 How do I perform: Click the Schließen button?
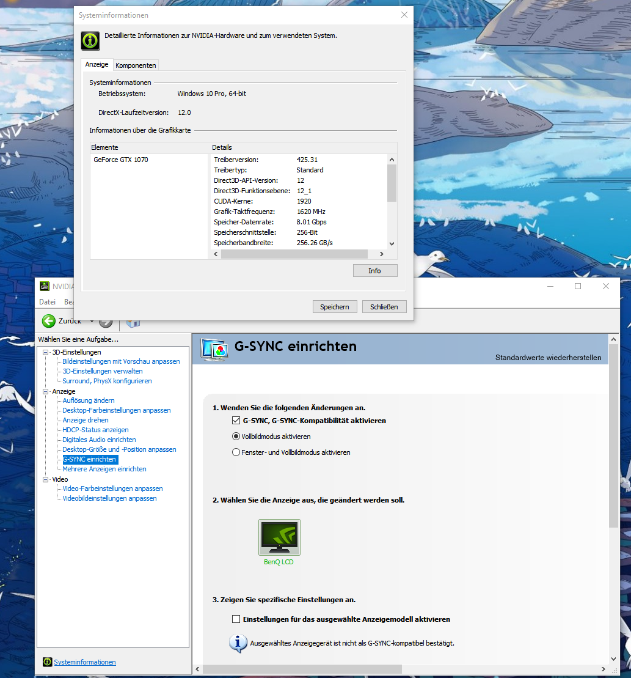click(384, 306)
